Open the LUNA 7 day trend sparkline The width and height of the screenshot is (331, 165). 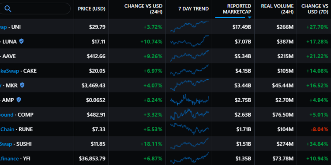(189, 41)
